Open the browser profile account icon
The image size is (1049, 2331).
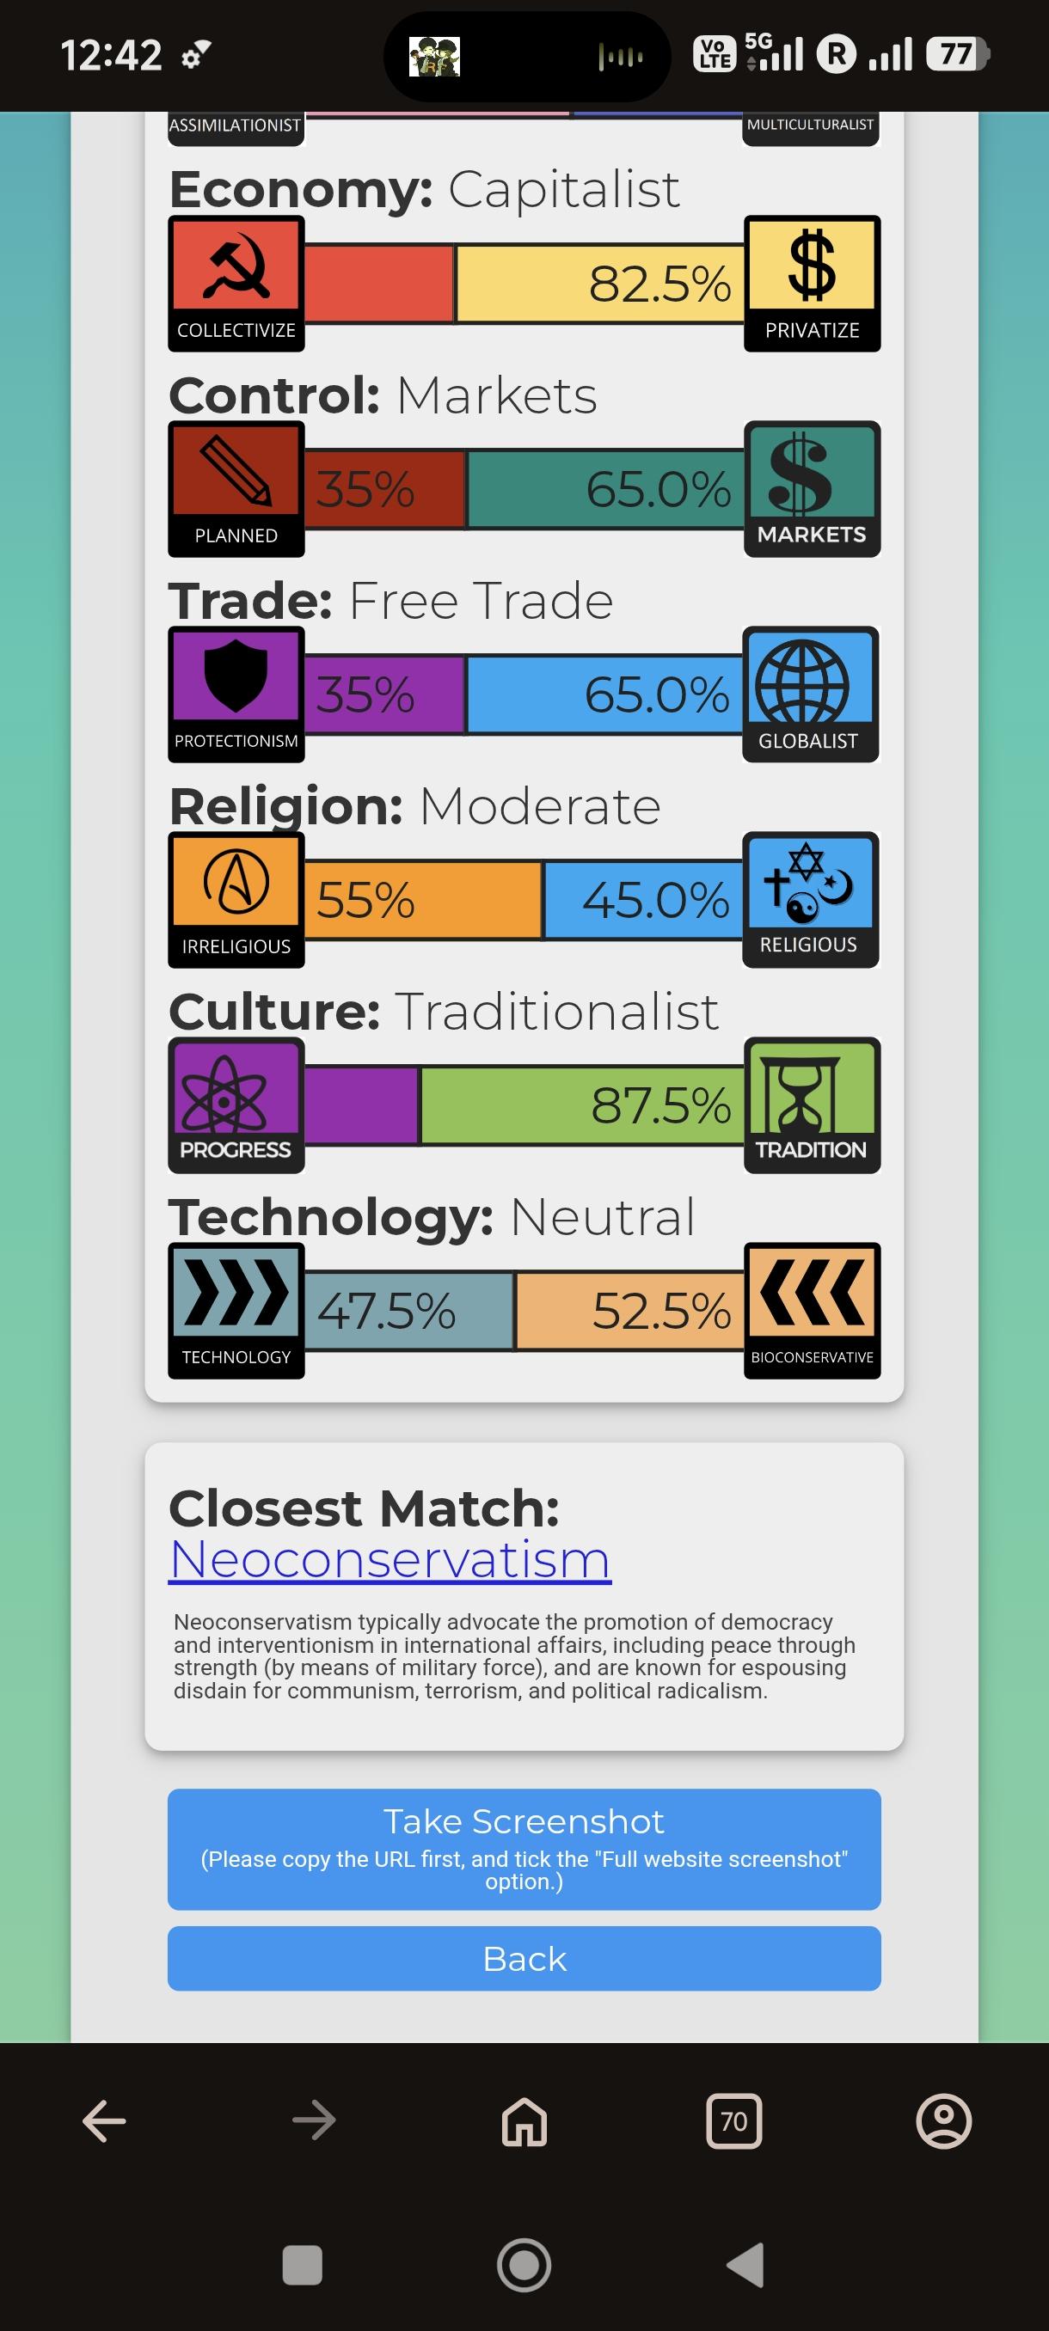pyautogui.click(x=944, y=2121)
